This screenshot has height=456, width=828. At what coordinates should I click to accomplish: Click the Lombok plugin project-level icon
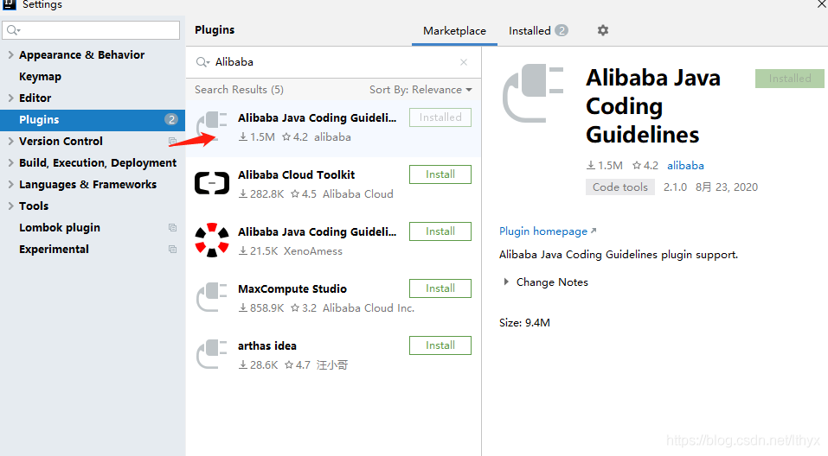(172, 228)
